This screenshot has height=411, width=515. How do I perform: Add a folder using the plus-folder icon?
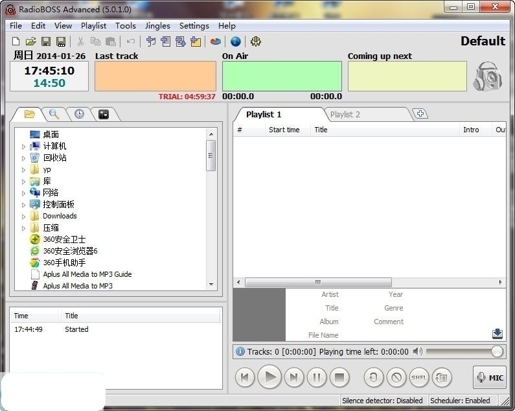(x=196, y=41)
